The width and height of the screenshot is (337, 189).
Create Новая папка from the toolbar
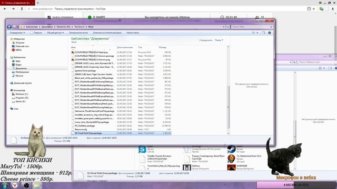[133, 33]
